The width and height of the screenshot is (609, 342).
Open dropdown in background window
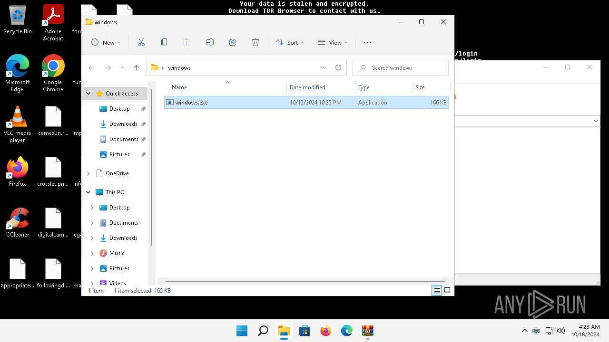click(596, 121)
